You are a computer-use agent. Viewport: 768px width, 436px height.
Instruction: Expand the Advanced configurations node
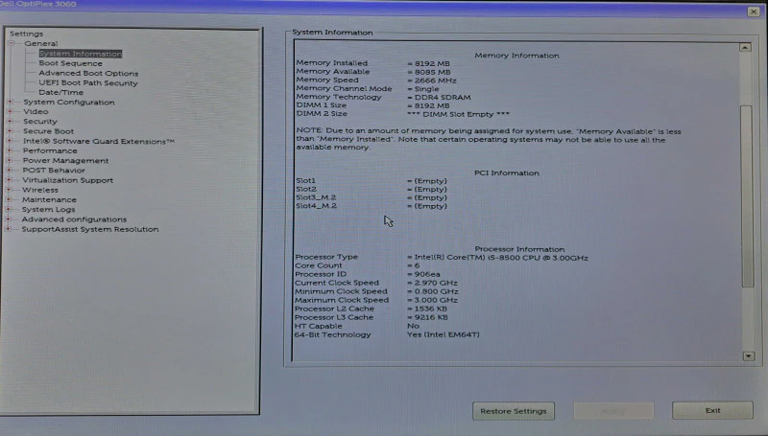9,219
